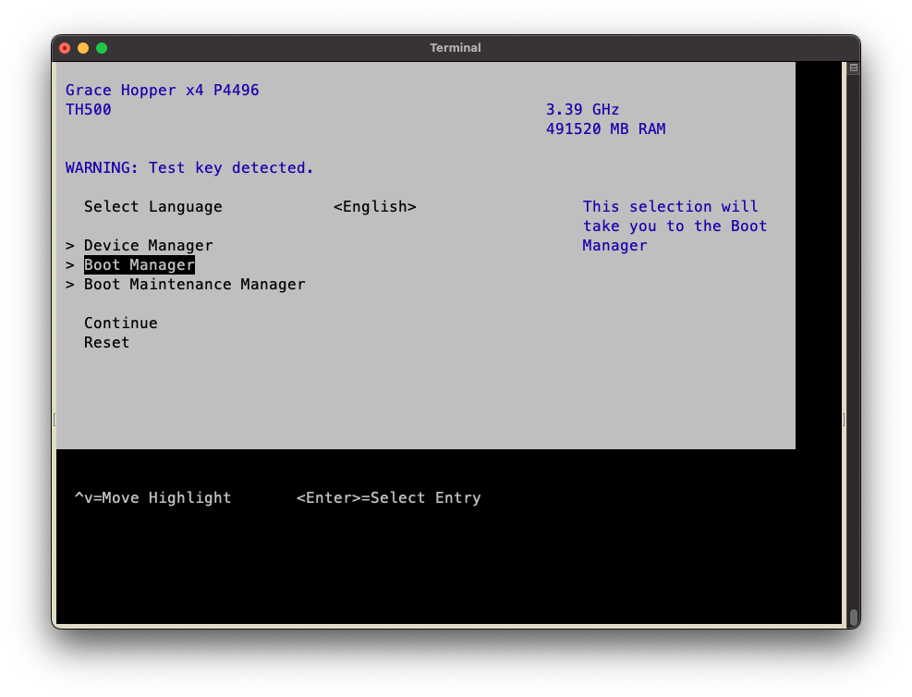The image size is (912, 697).
Task: Click the split pane icon above the scrollbar
Action: click(x=853, y=68)
